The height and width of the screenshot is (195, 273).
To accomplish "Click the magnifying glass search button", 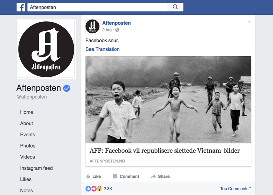I will tap(175, 7).
